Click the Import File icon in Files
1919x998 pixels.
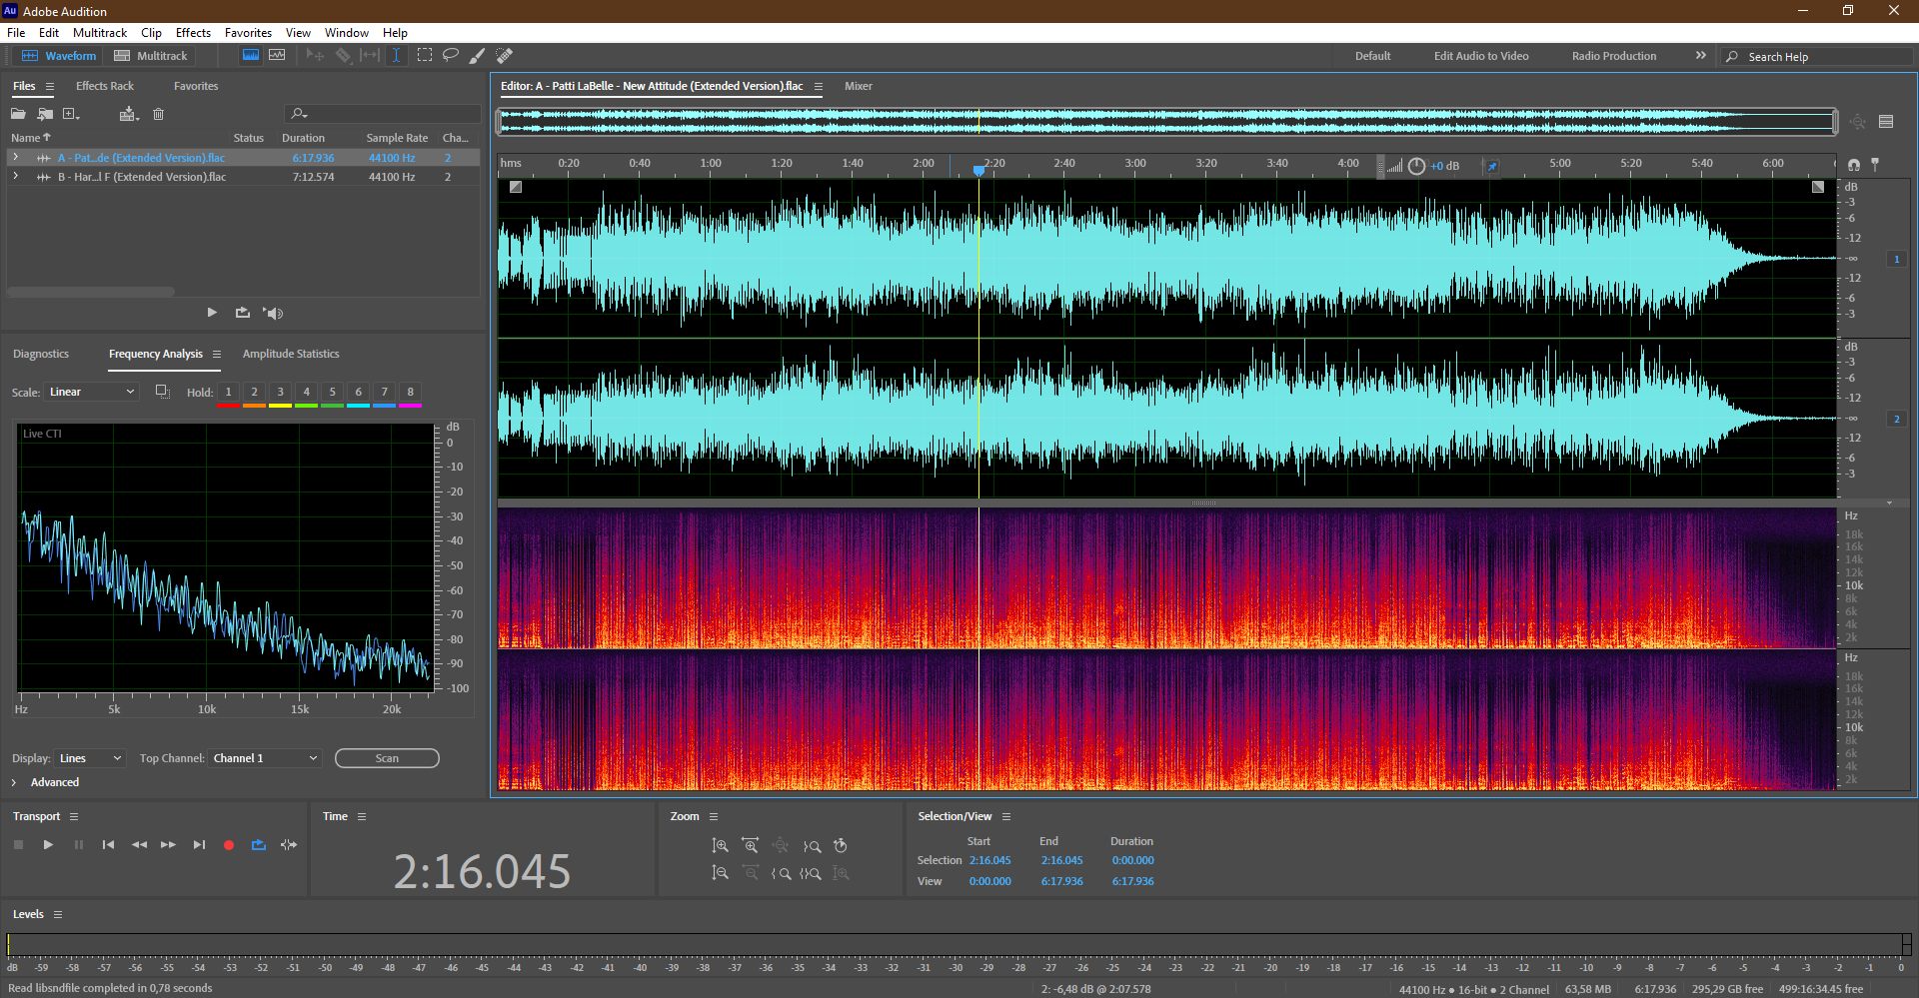[45, 114]
